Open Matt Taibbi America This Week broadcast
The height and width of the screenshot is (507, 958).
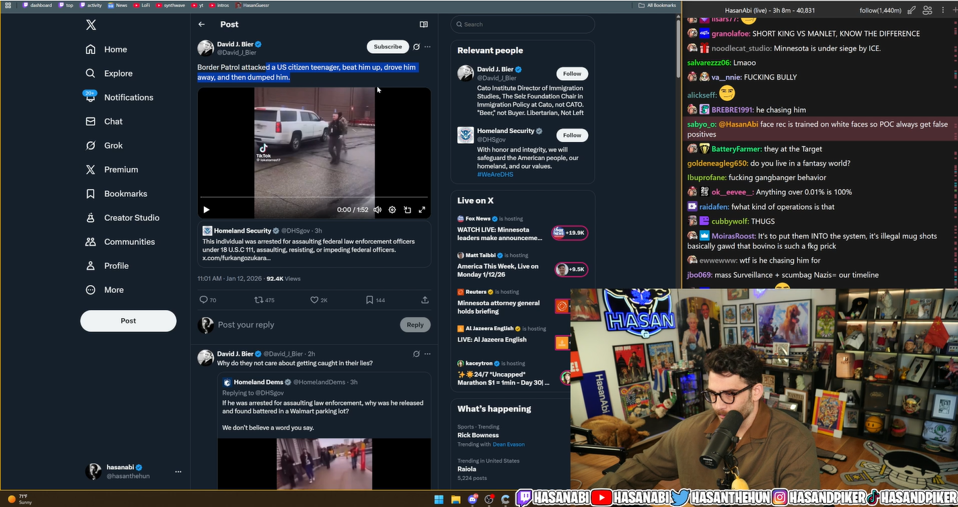click(x=523, y=267)
